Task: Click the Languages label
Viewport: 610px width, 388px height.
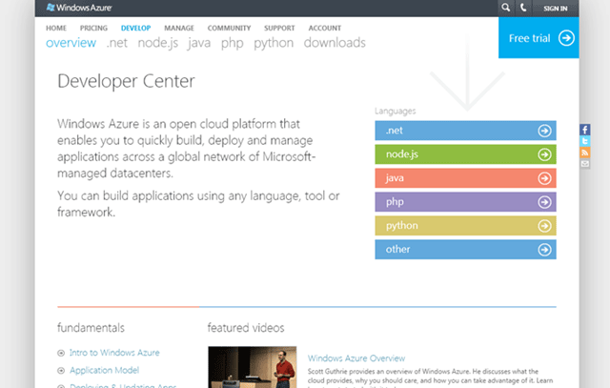Action: [396, 112]
